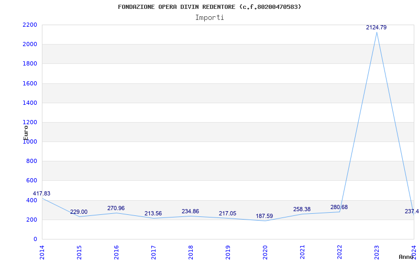Image resolution: width=419 pixels, height=262 pixels.
Task: Click the 1400 y-axis tick label
Action: [x=30, y=103]
